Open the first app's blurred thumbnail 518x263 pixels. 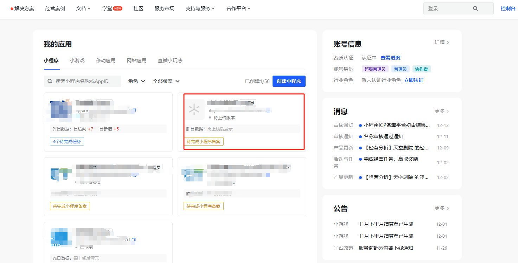(58, 109)
